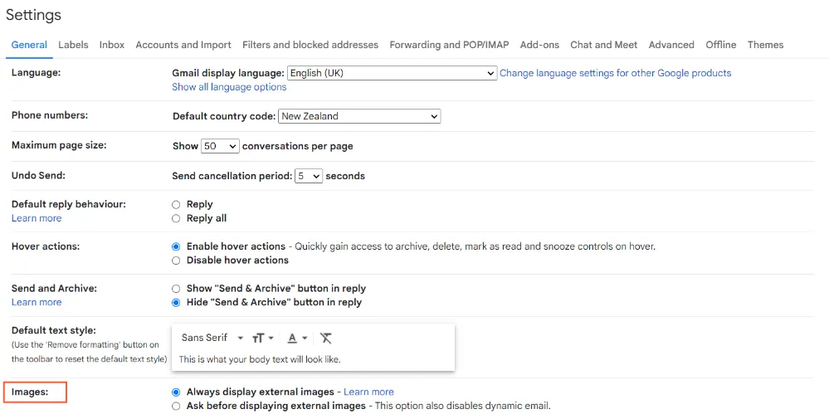This screenshot has height=414, width=829.
Task: Click Learn more next to external images
Action: coord(368,392)
